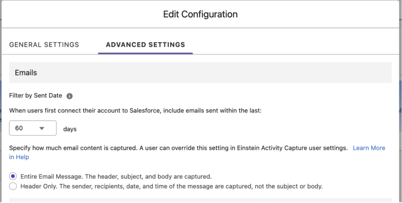Click the Edit Configuration dialog title
Viewport: 402px width, 203px height.
(200, 14)
